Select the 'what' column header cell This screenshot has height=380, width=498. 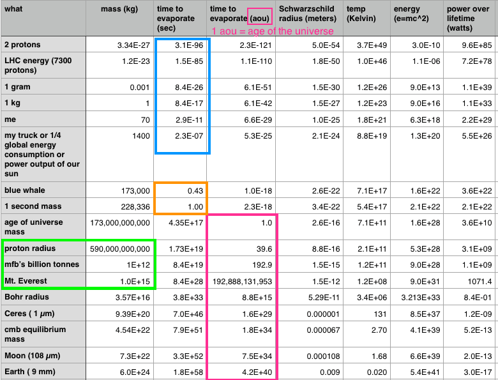point(43,18)
